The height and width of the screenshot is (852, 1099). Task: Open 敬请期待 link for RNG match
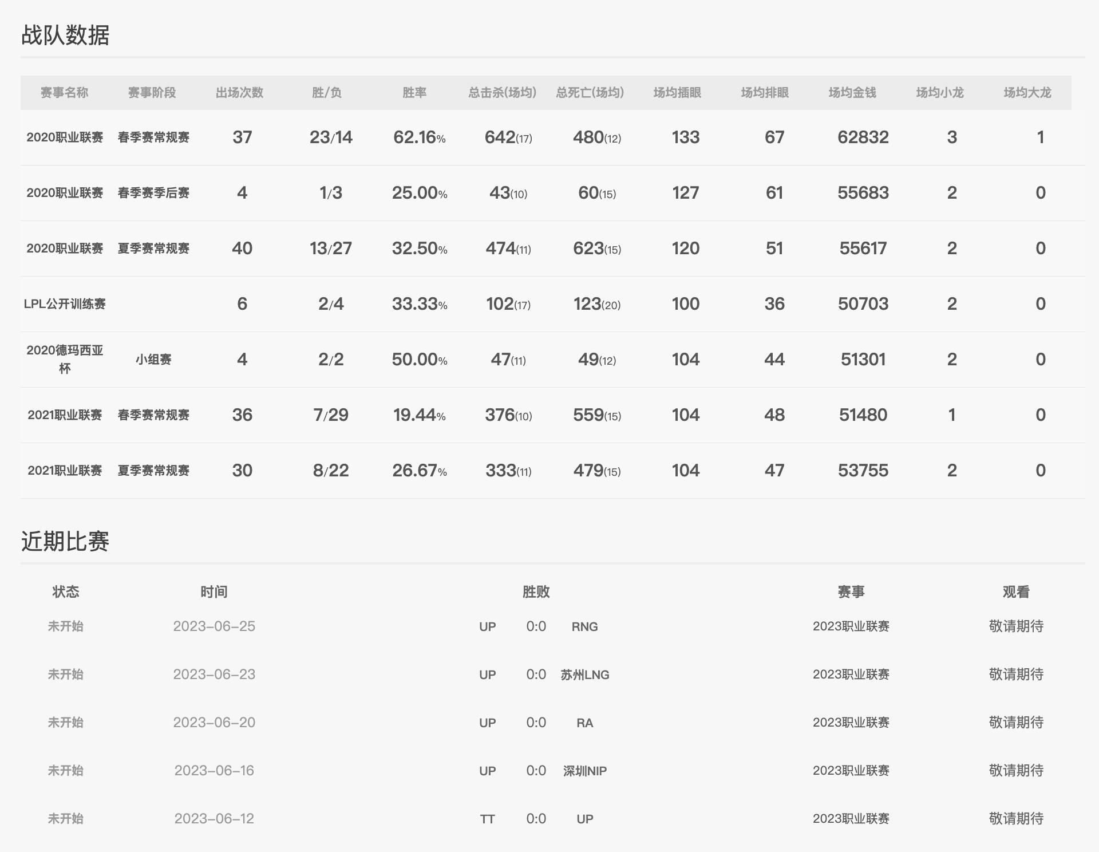click(x=1016, y=626)
